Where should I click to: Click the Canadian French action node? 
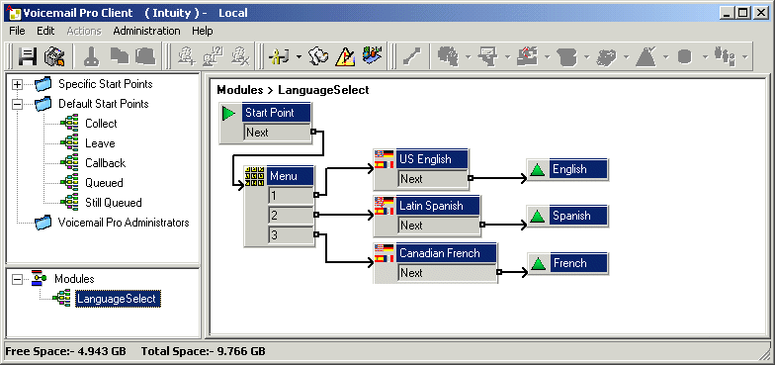(x=435, y=263)
